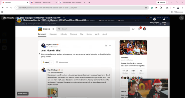The width and height of the screenshot is (185, 98).
Task: Click the 3.5k Online count
Action: pos(133,72)
